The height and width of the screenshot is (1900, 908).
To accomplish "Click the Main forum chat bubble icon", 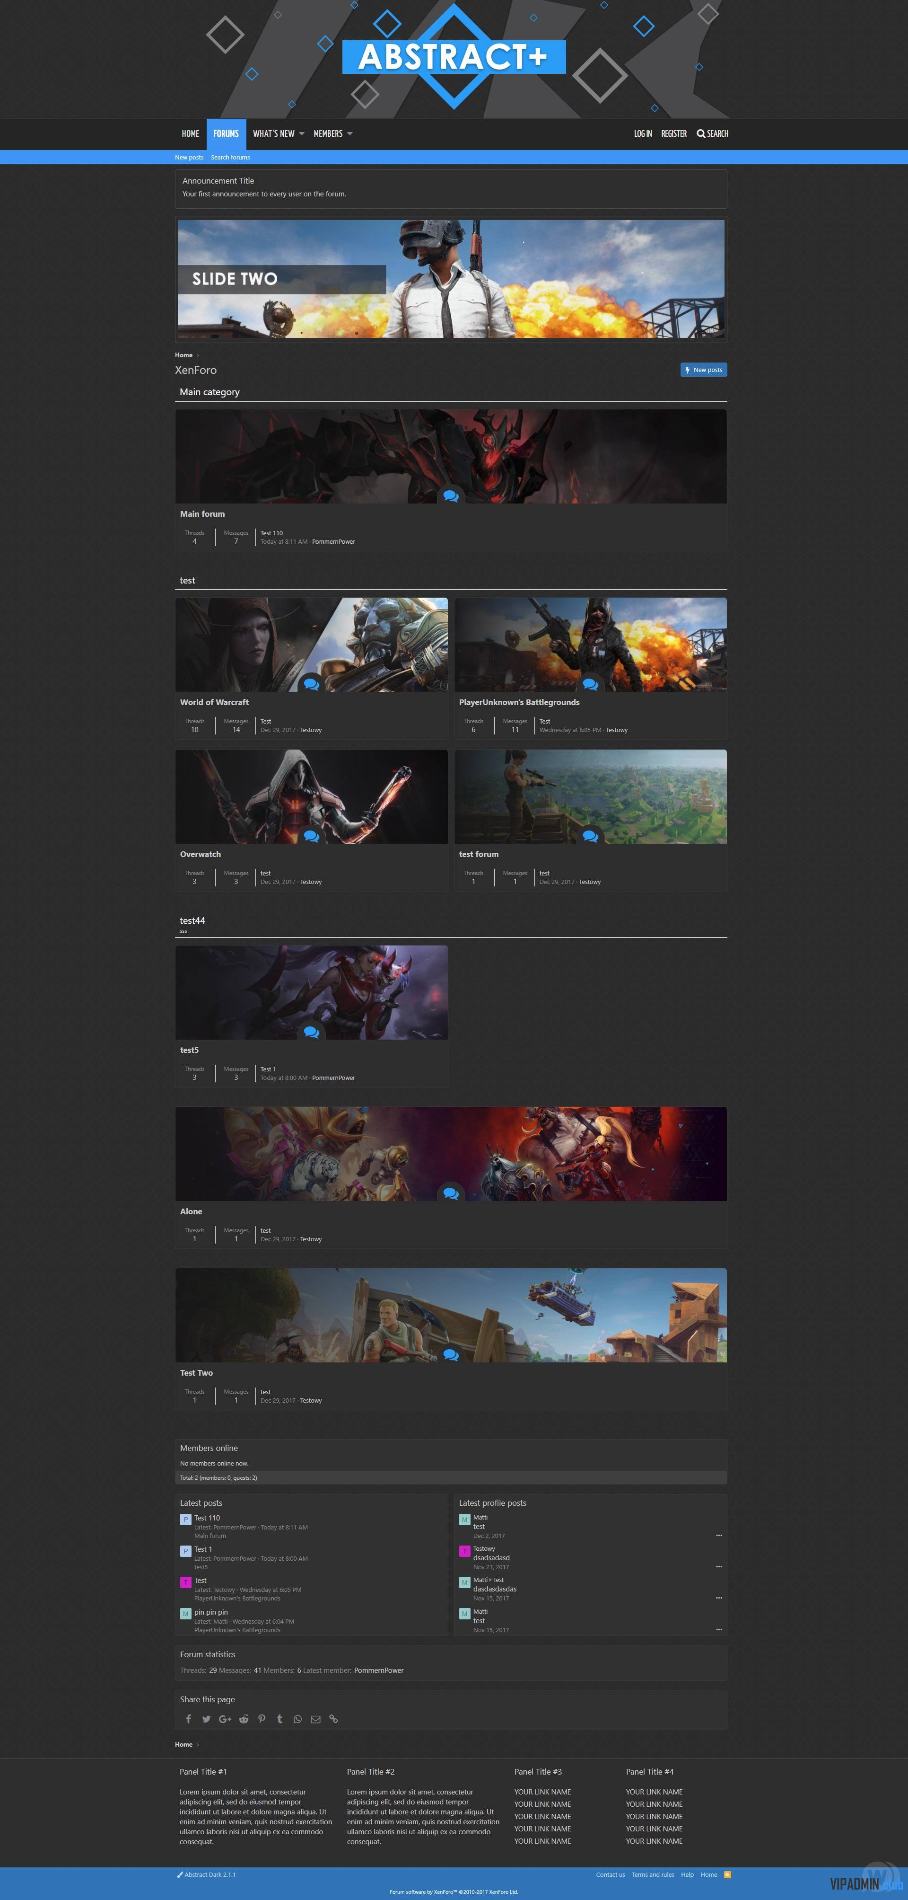I will tap(451, 496).
